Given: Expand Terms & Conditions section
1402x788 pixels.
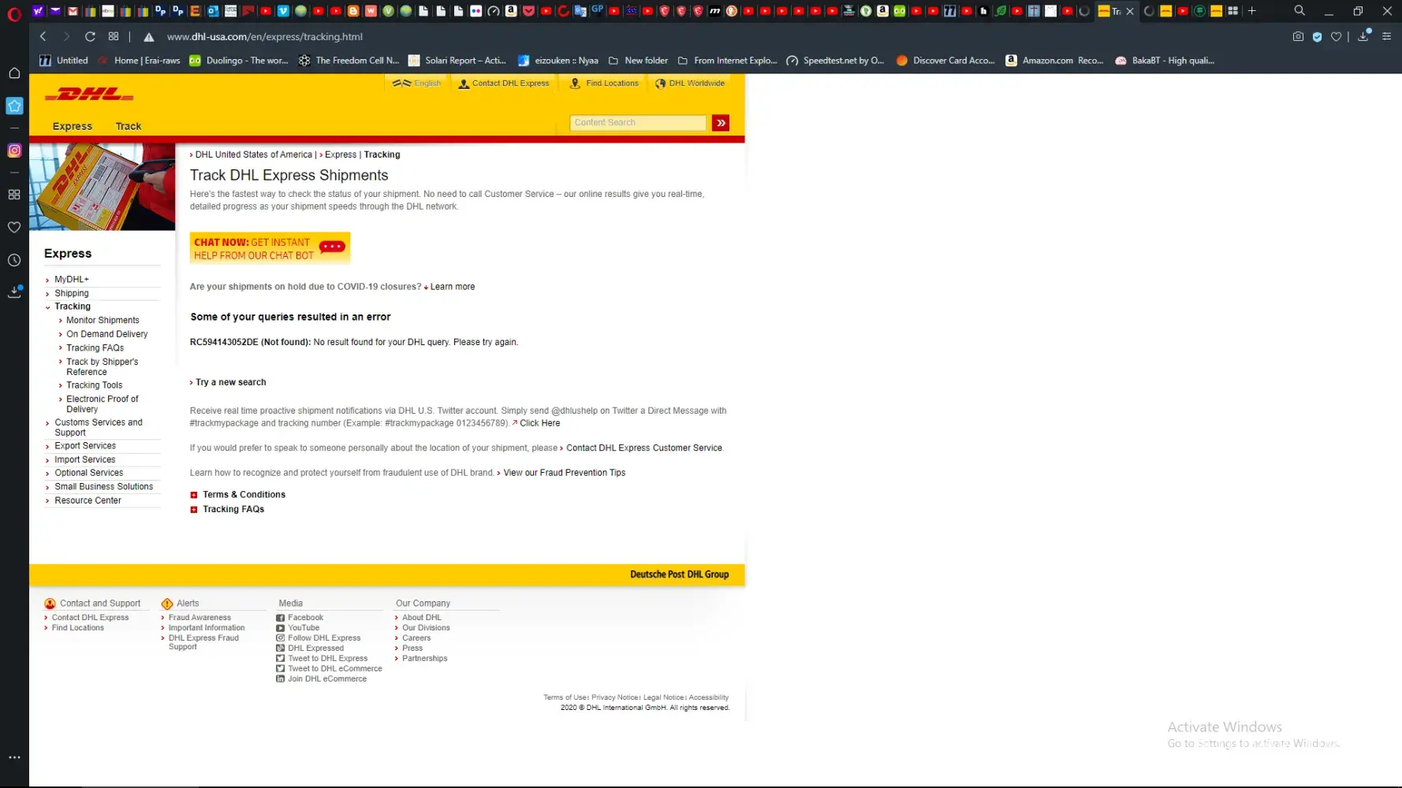Looking at the screenshot, I should 238,495.
